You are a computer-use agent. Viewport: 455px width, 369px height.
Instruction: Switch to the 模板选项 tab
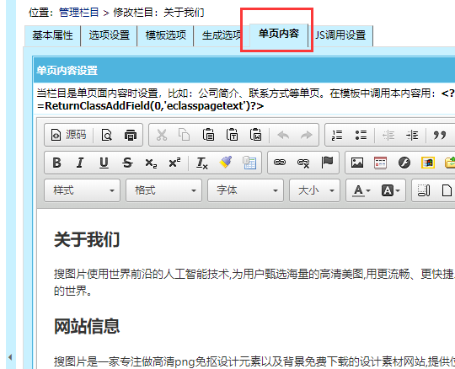tap(166, 35)
